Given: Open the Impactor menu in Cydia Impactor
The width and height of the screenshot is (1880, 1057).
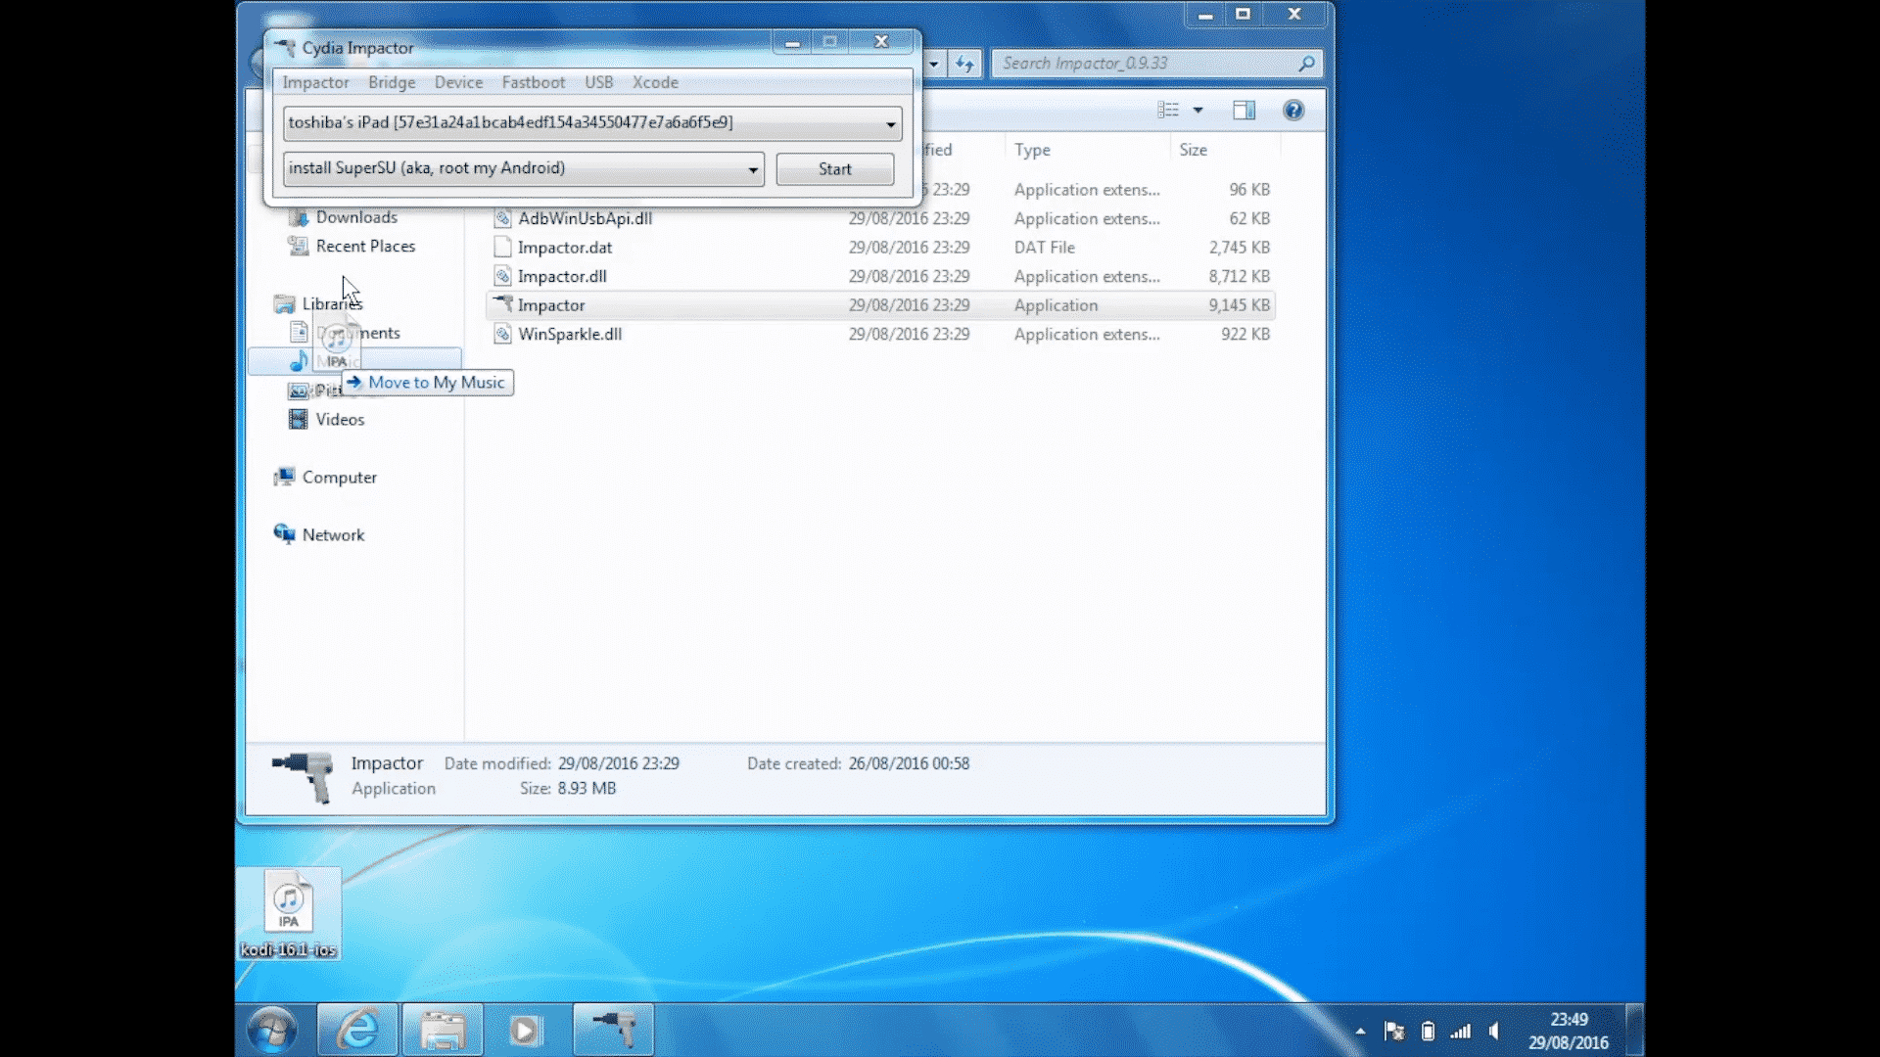Looking at the screenshot, I should [315, 82].
